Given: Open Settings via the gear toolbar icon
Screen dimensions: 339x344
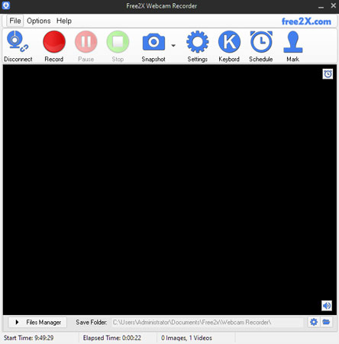Looking at the screenshot, I should click(x=198, y=41).
